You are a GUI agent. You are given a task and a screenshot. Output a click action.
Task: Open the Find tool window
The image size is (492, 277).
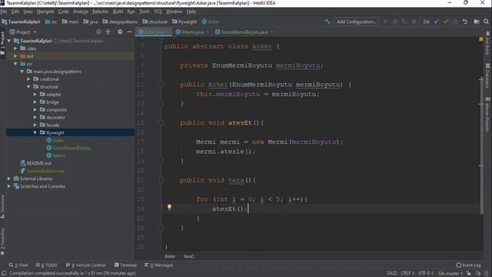pyautogui.click(x=18, y=265)
